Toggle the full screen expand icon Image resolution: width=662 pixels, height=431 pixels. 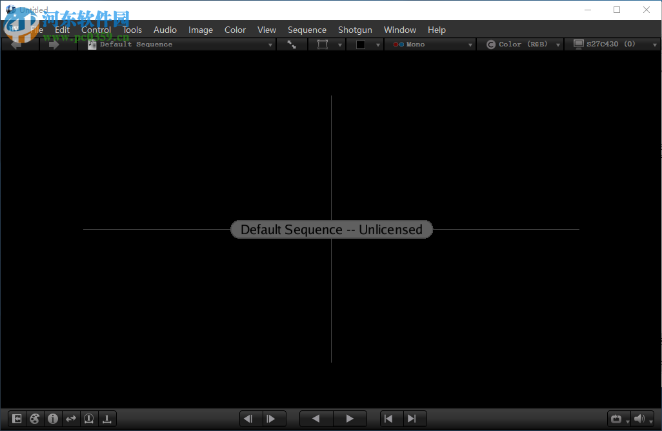(x=292, y=45)
